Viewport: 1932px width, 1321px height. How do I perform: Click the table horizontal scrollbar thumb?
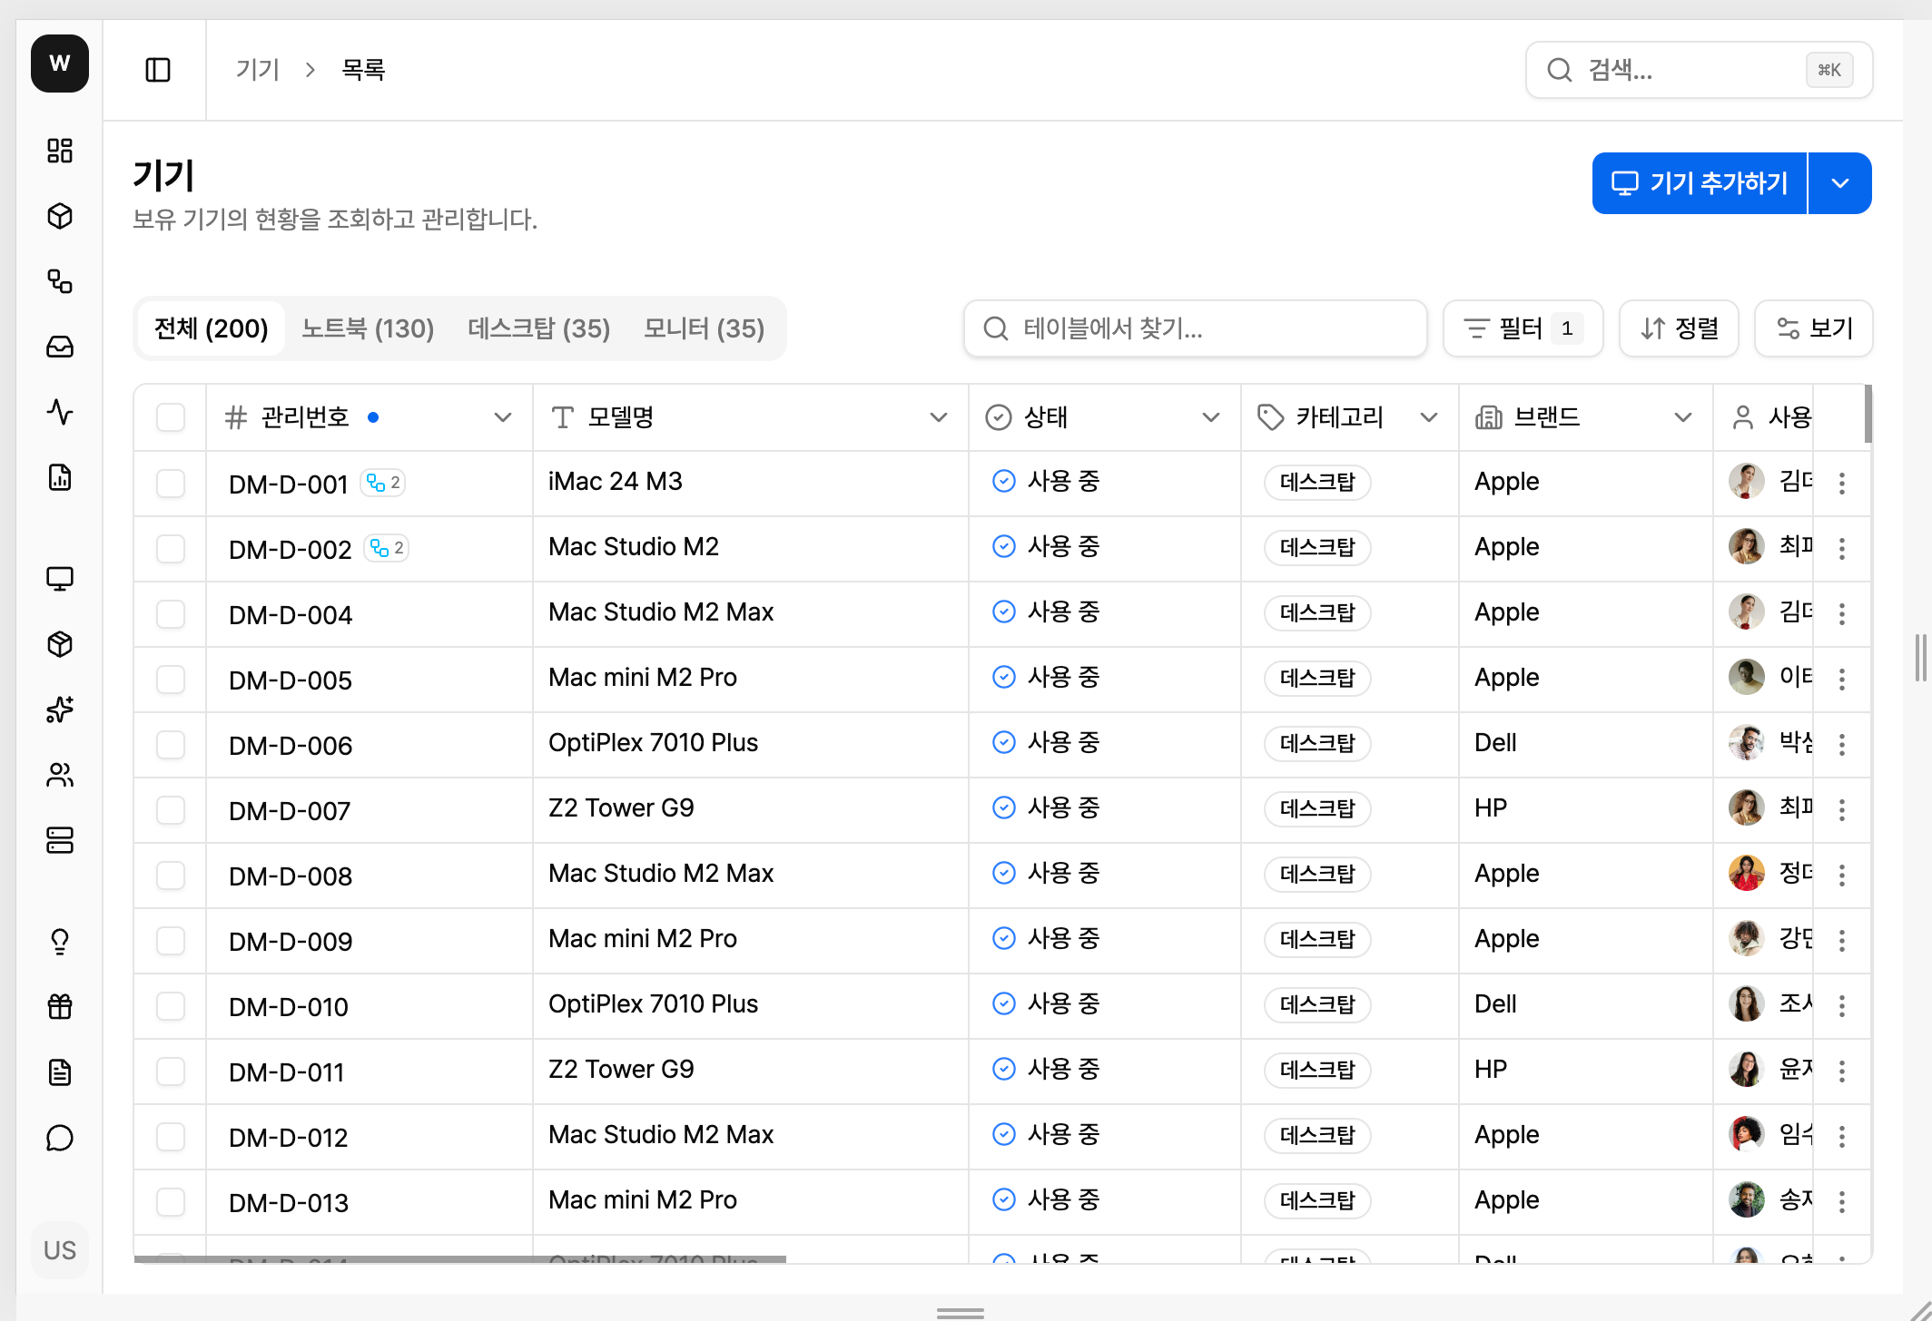[459, 1259]
